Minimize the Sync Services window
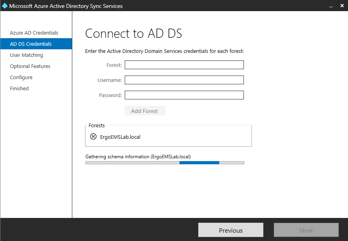Screen dimensions: 348x241 coord(331,6)
